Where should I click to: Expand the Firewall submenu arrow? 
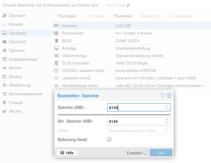pyautogui.click(x=46, y=103)
